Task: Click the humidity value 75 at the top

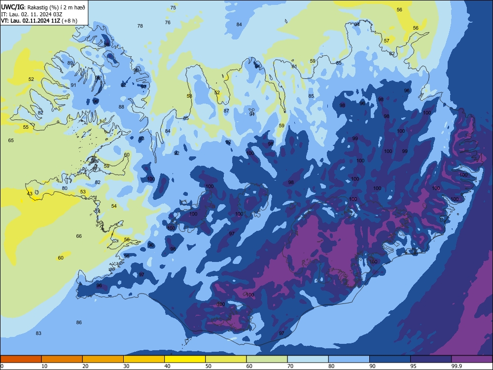Action: tap(173, 7)
